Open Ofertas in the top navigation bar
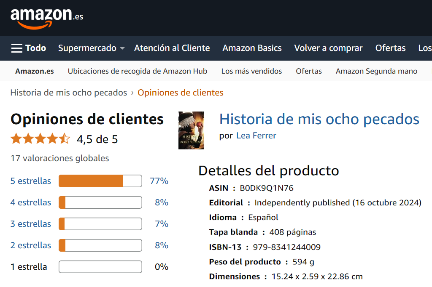Image resolution: width=432 pixels, height=287 pixels. point(390,48)
